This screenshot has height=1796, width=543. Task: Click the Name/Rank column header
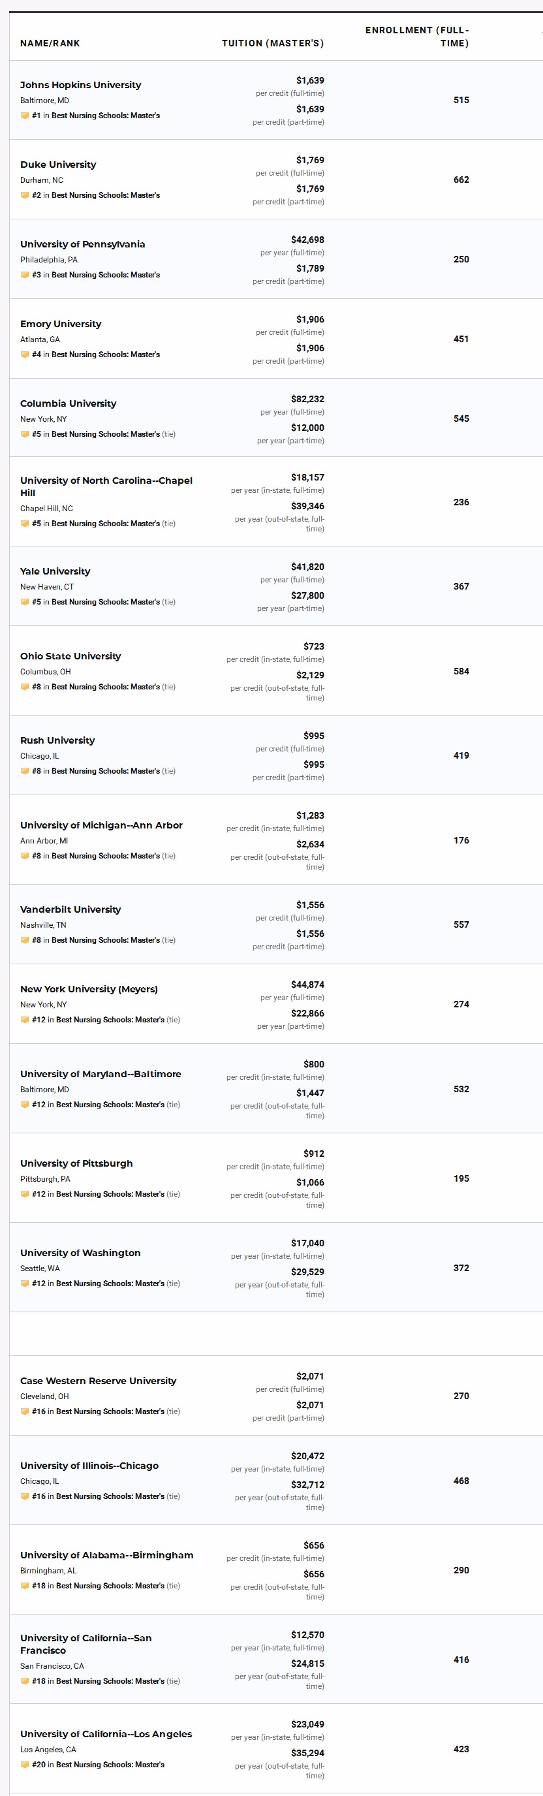(50, 43)
